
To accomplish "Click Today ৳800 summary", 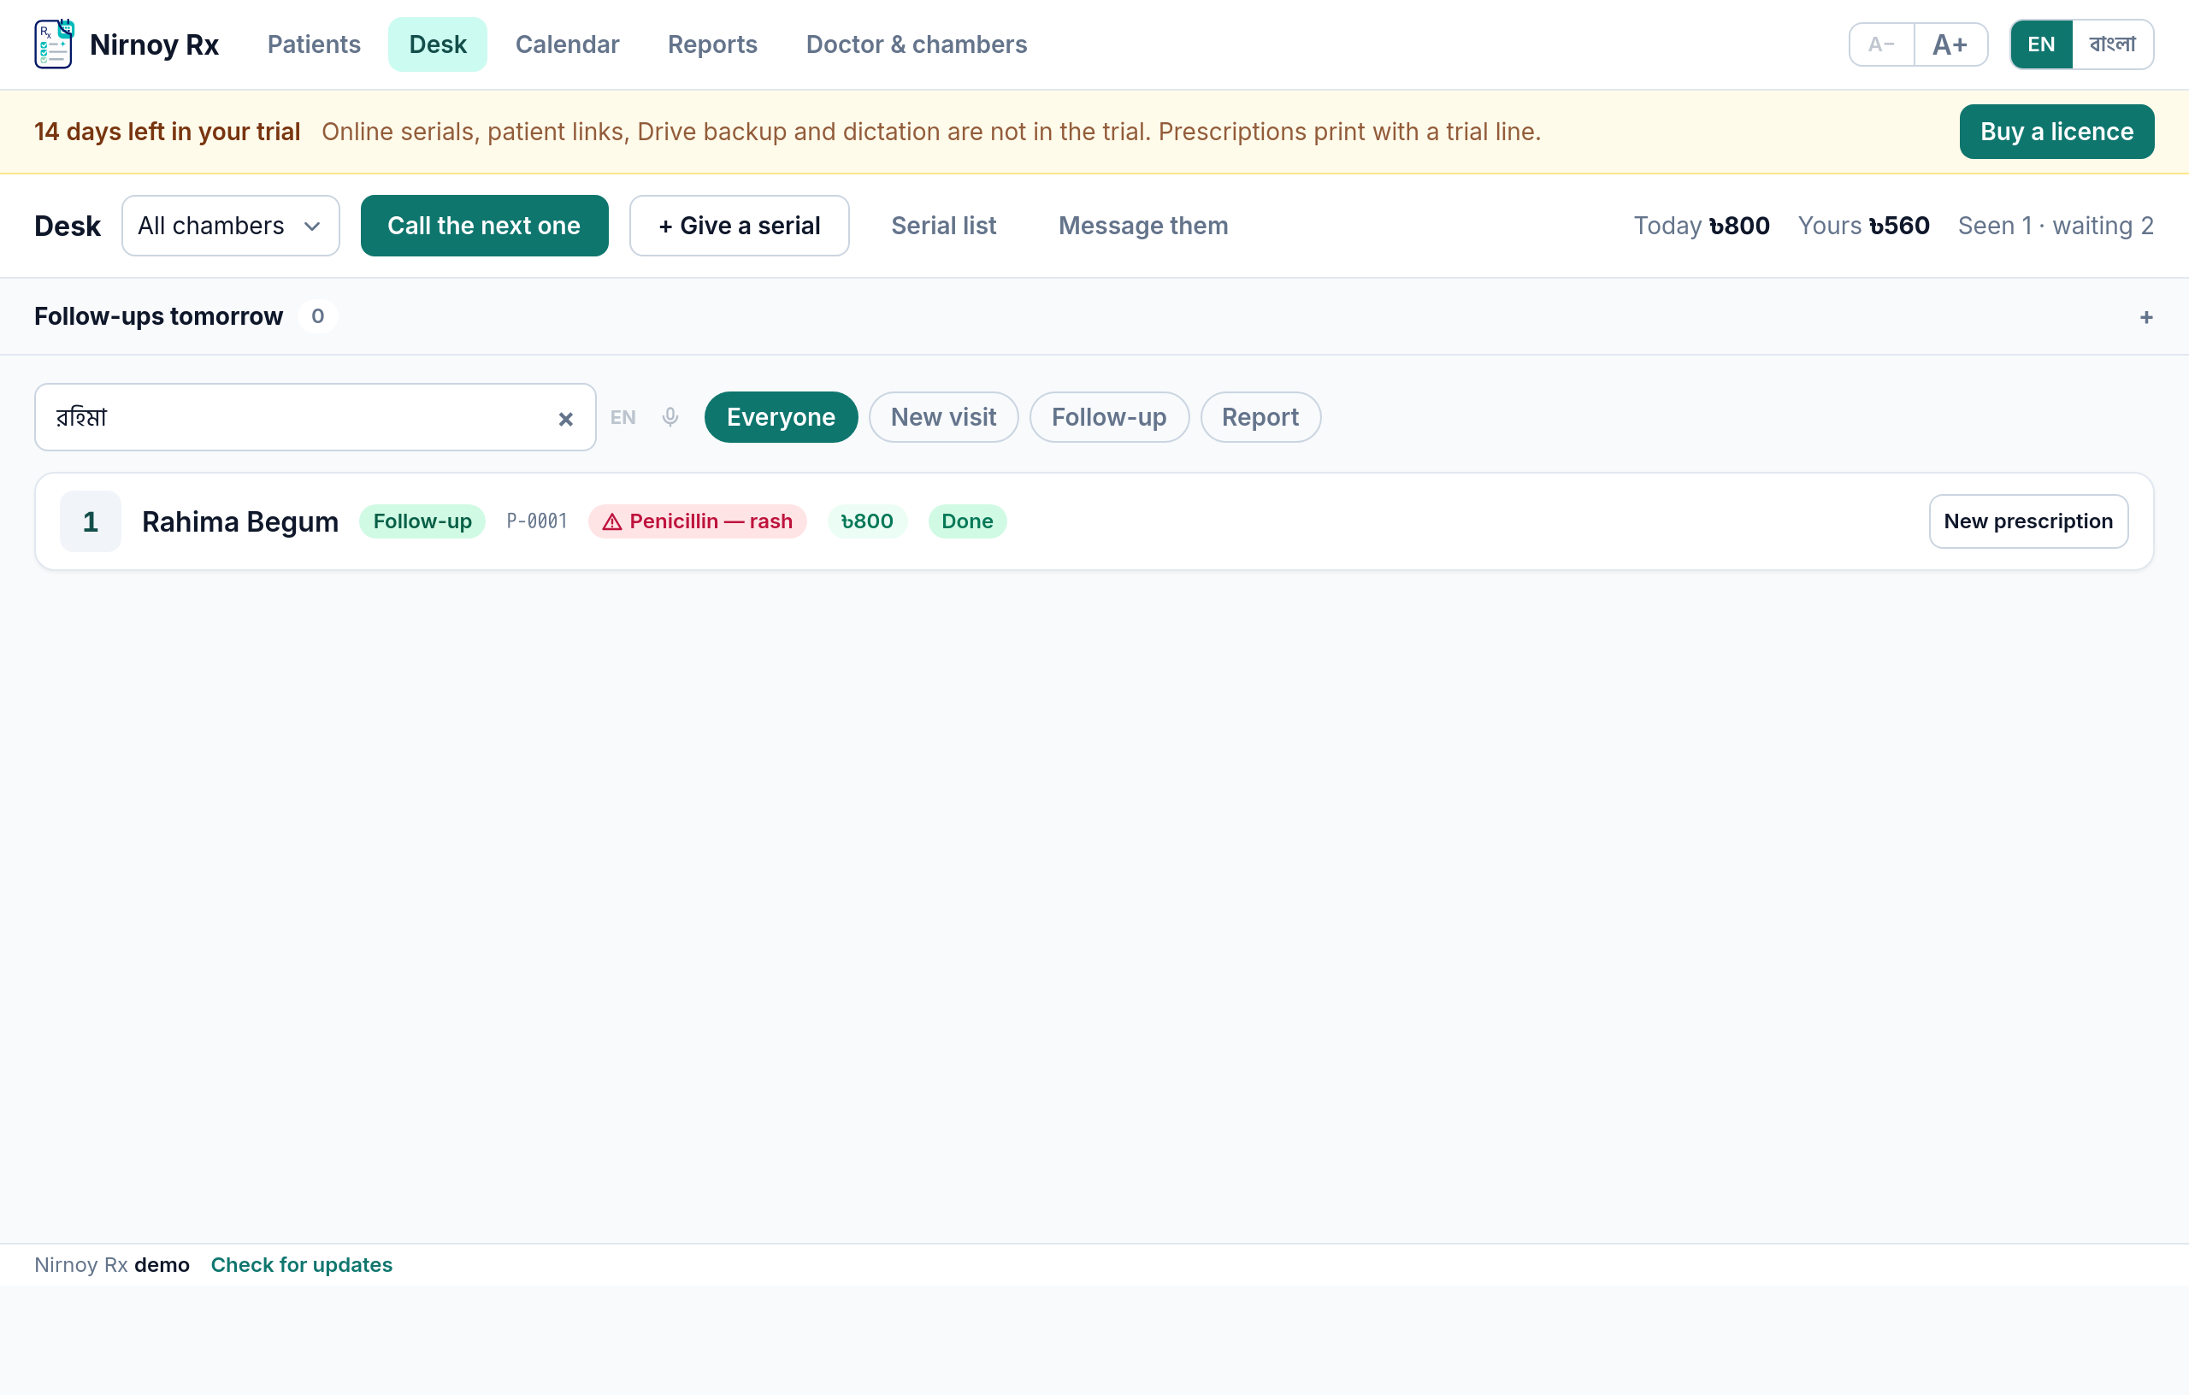I will coord(1701,226).
